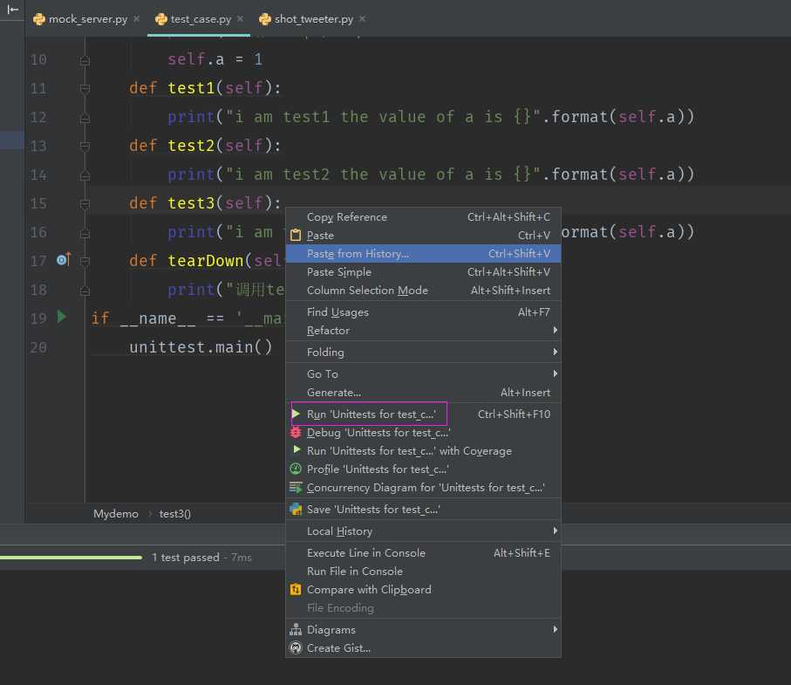Click the green test progress bar

(72, 558)
